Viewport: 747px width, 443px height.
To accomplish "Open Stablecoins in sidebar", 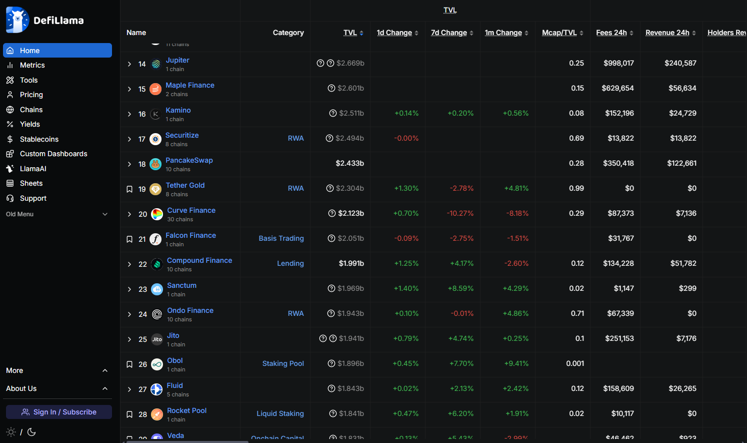I will point(39,139).
